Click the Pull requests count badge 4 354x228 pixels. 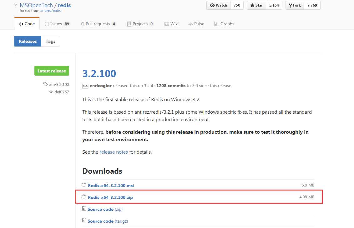point(114,24)
